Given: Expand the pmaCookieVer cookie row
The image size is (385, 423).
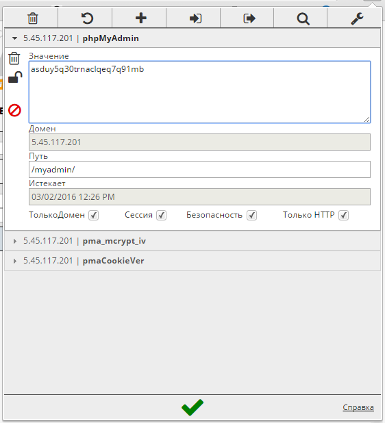Looking at the screenshot, I should [x=192, y=261].
